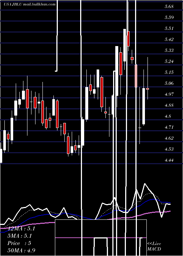Click the 4.44 price axis label

[x=169, y=160]
